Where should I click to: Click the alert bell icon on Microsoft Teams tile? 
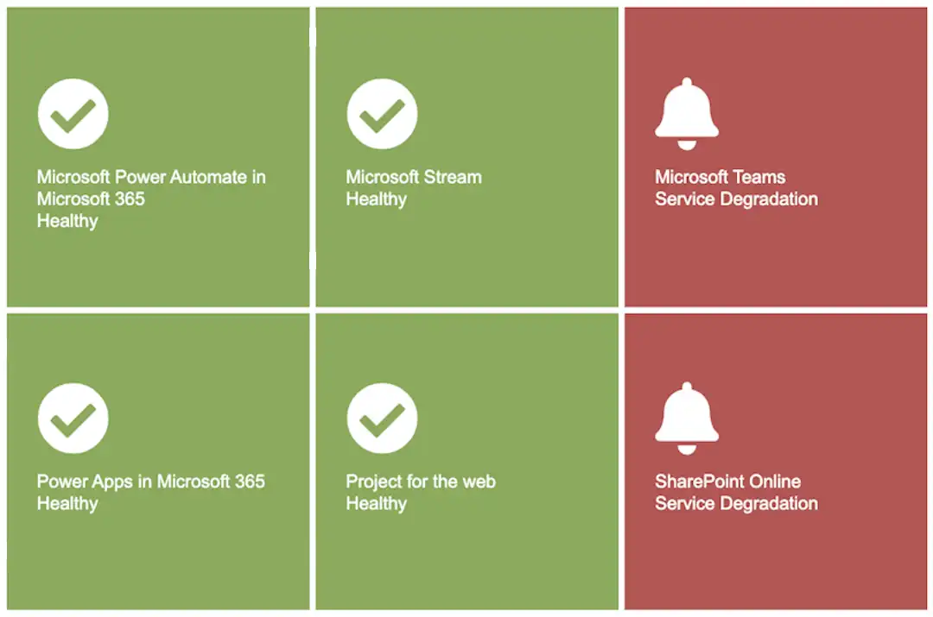(x=685, y=110)
